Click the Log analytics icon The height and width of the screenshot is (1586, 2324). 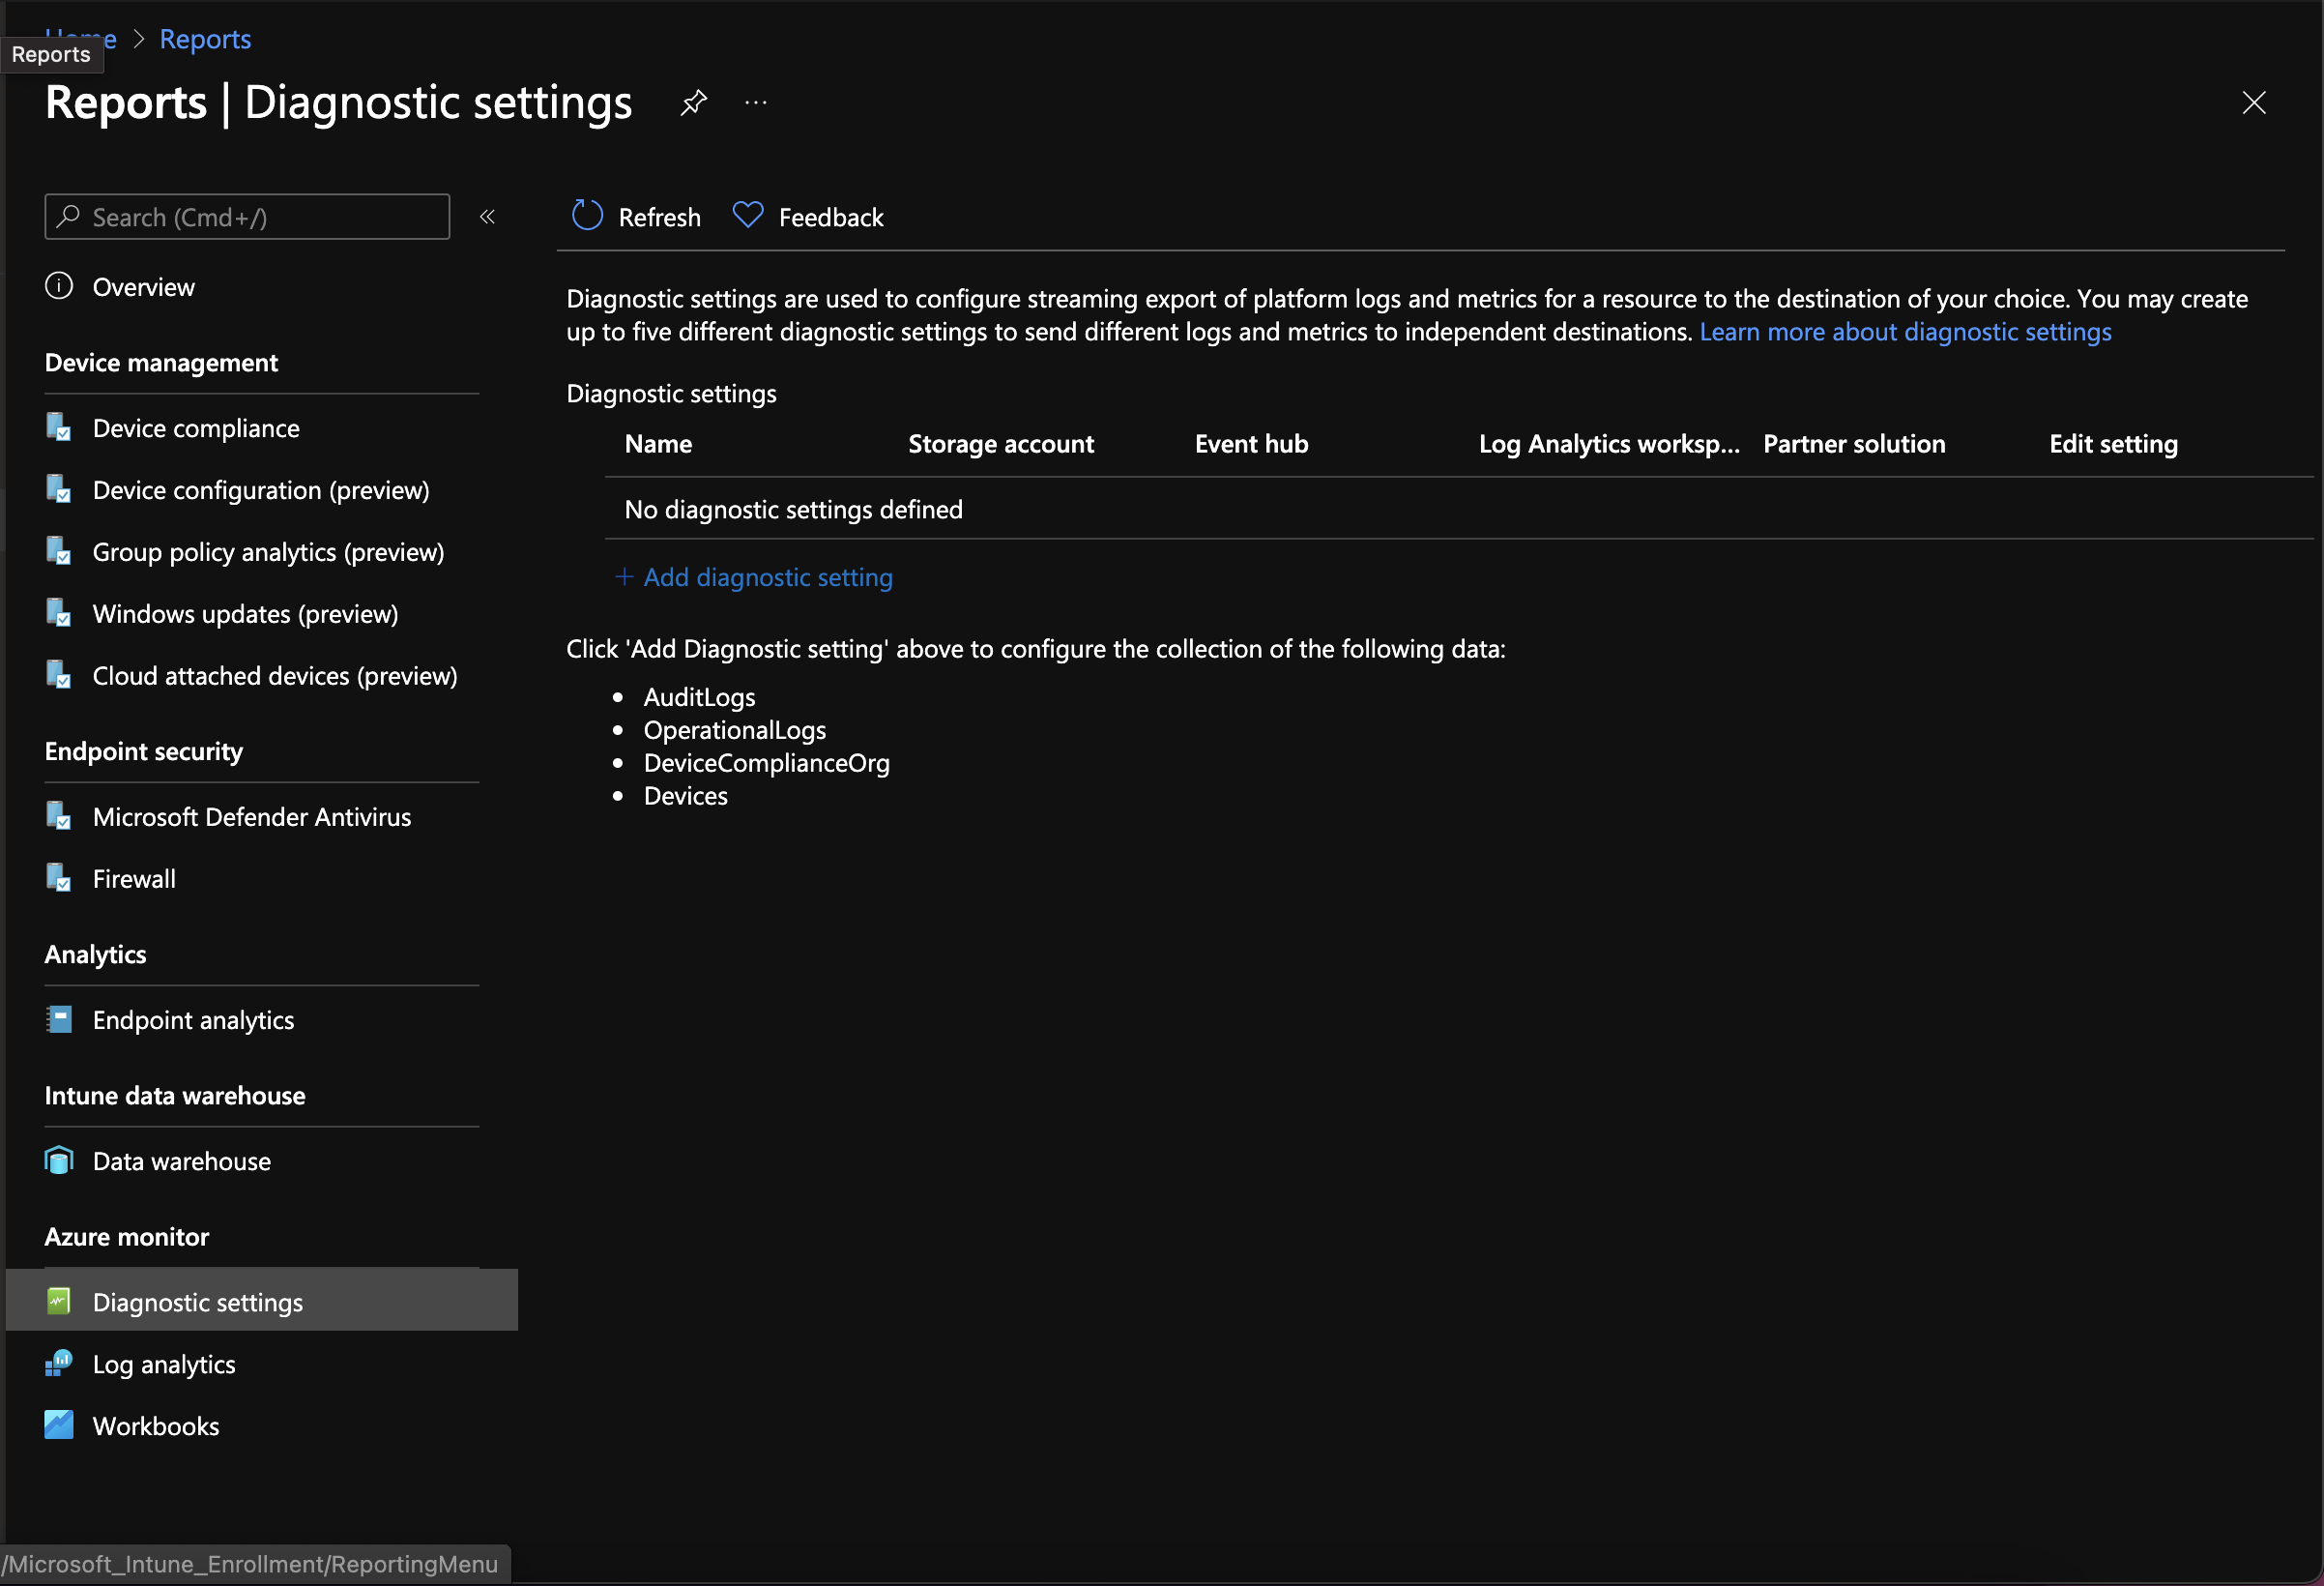point(59,1364)
